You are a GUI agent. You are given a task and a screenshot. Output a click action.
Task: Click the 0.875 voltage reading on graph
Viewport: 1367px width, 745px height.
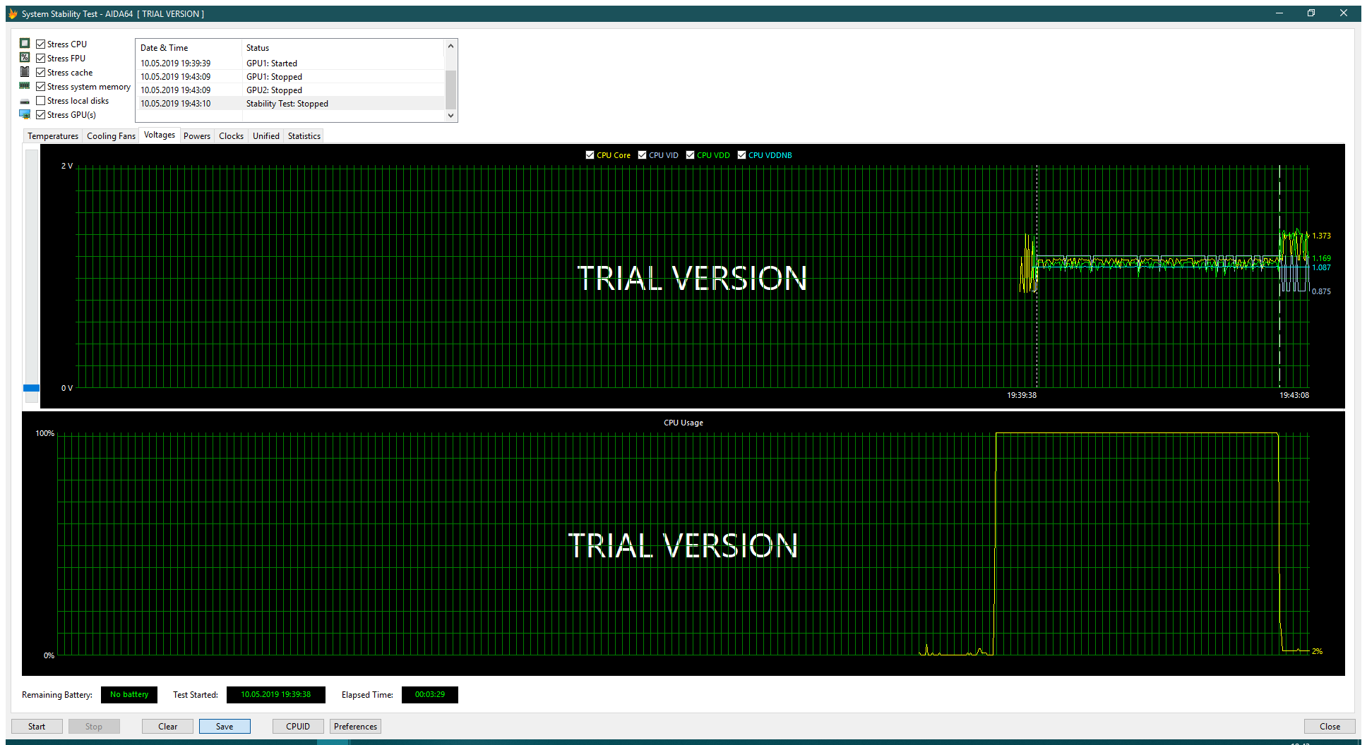point(1322,291)
